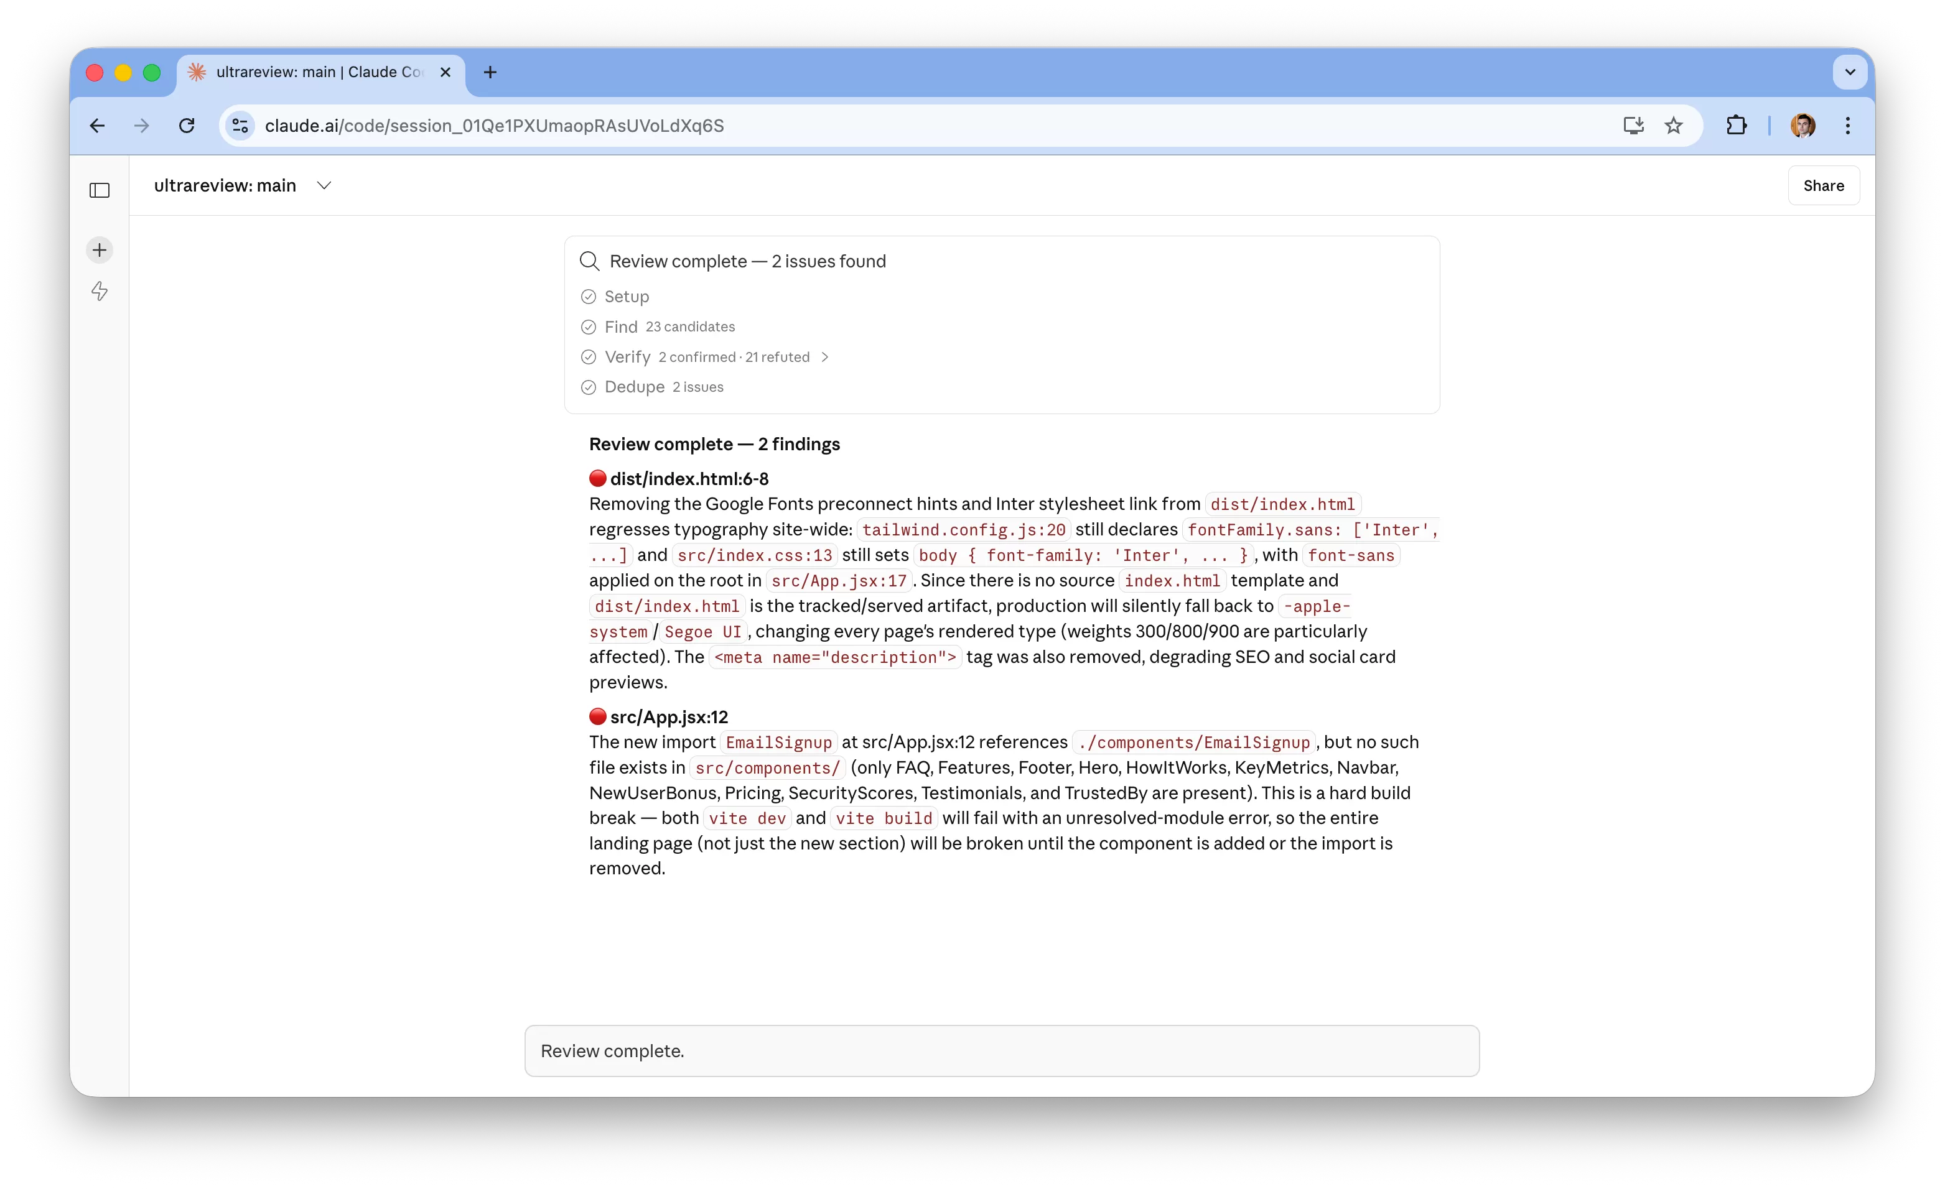Click the red severity dot for src/App.jsx

(x=597, y=716)
